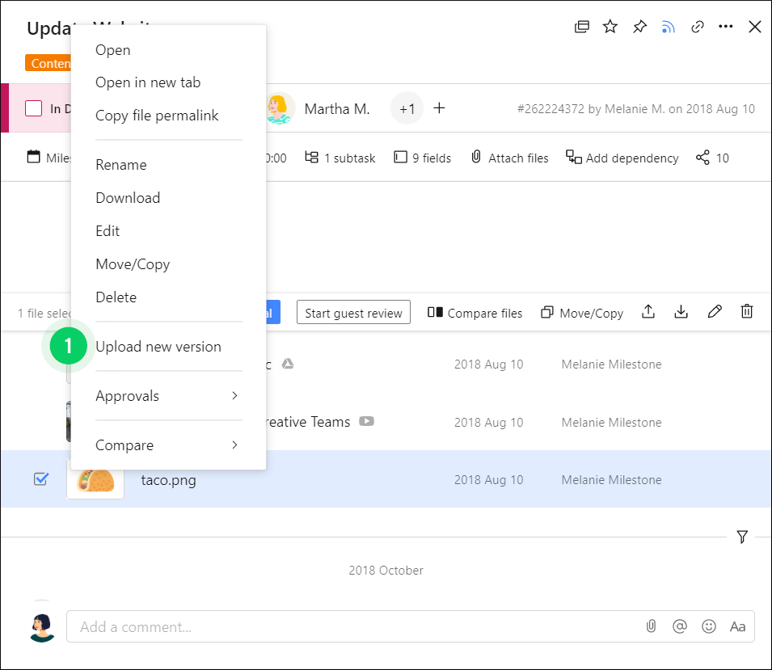
Task: Choose Copy file permalink in the menu
Action: coord(157,116)
